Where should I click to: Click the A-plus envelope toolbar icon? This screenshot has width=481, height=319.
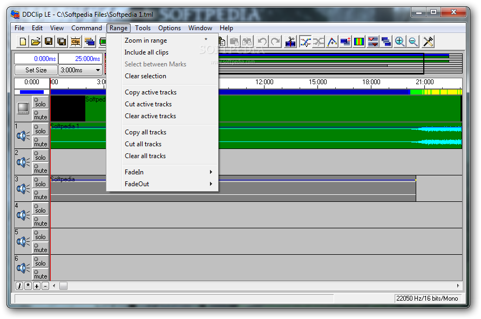click(x=332, y=42)
